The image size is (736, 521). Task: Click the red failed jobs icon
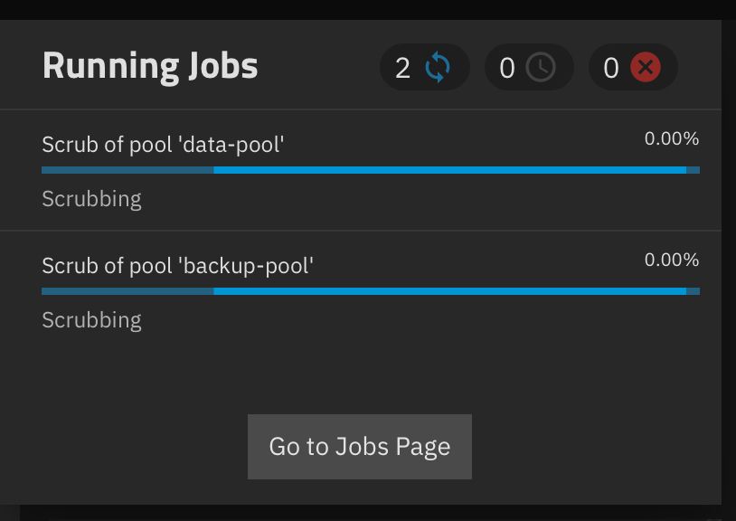[647, 67]
